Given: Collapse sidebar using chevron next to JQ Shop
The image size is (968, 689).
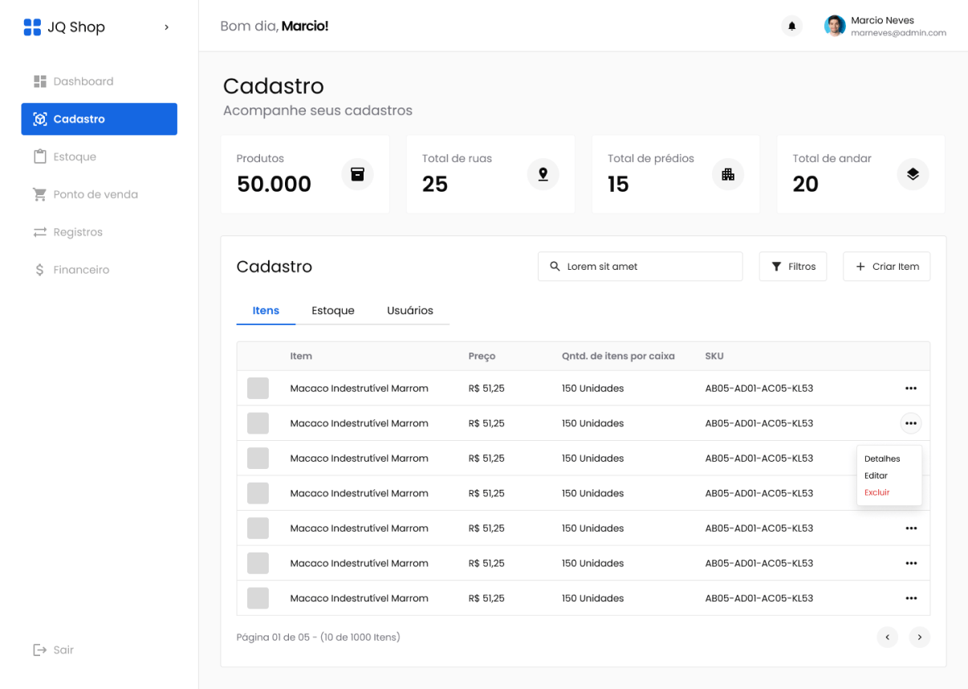Looking at the screenshot, I should 166,27.
